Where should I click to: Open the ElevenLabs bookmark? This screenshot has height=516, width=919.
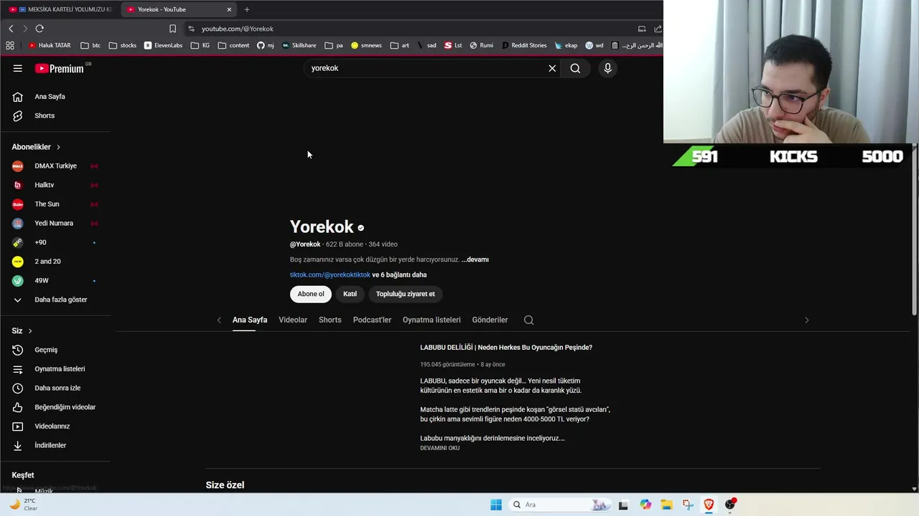click(163, 45)
